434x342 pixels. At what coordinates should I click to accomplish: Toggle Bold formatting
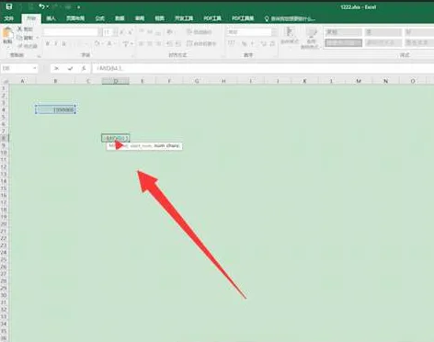point(48,44)
